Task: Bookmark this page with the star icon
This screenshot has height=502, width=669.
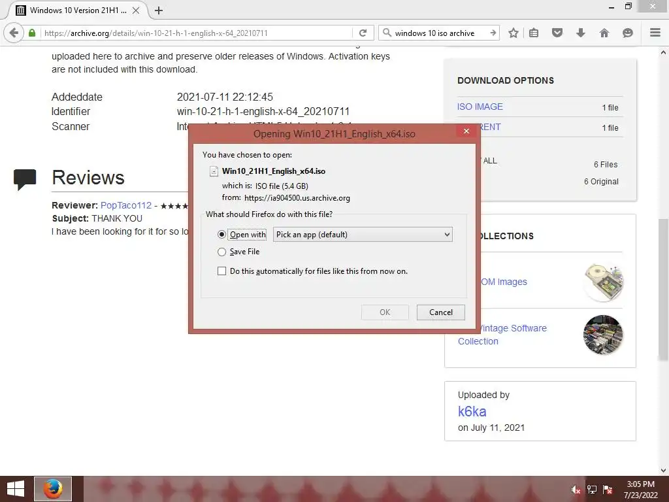Action: tap(514, 33)
